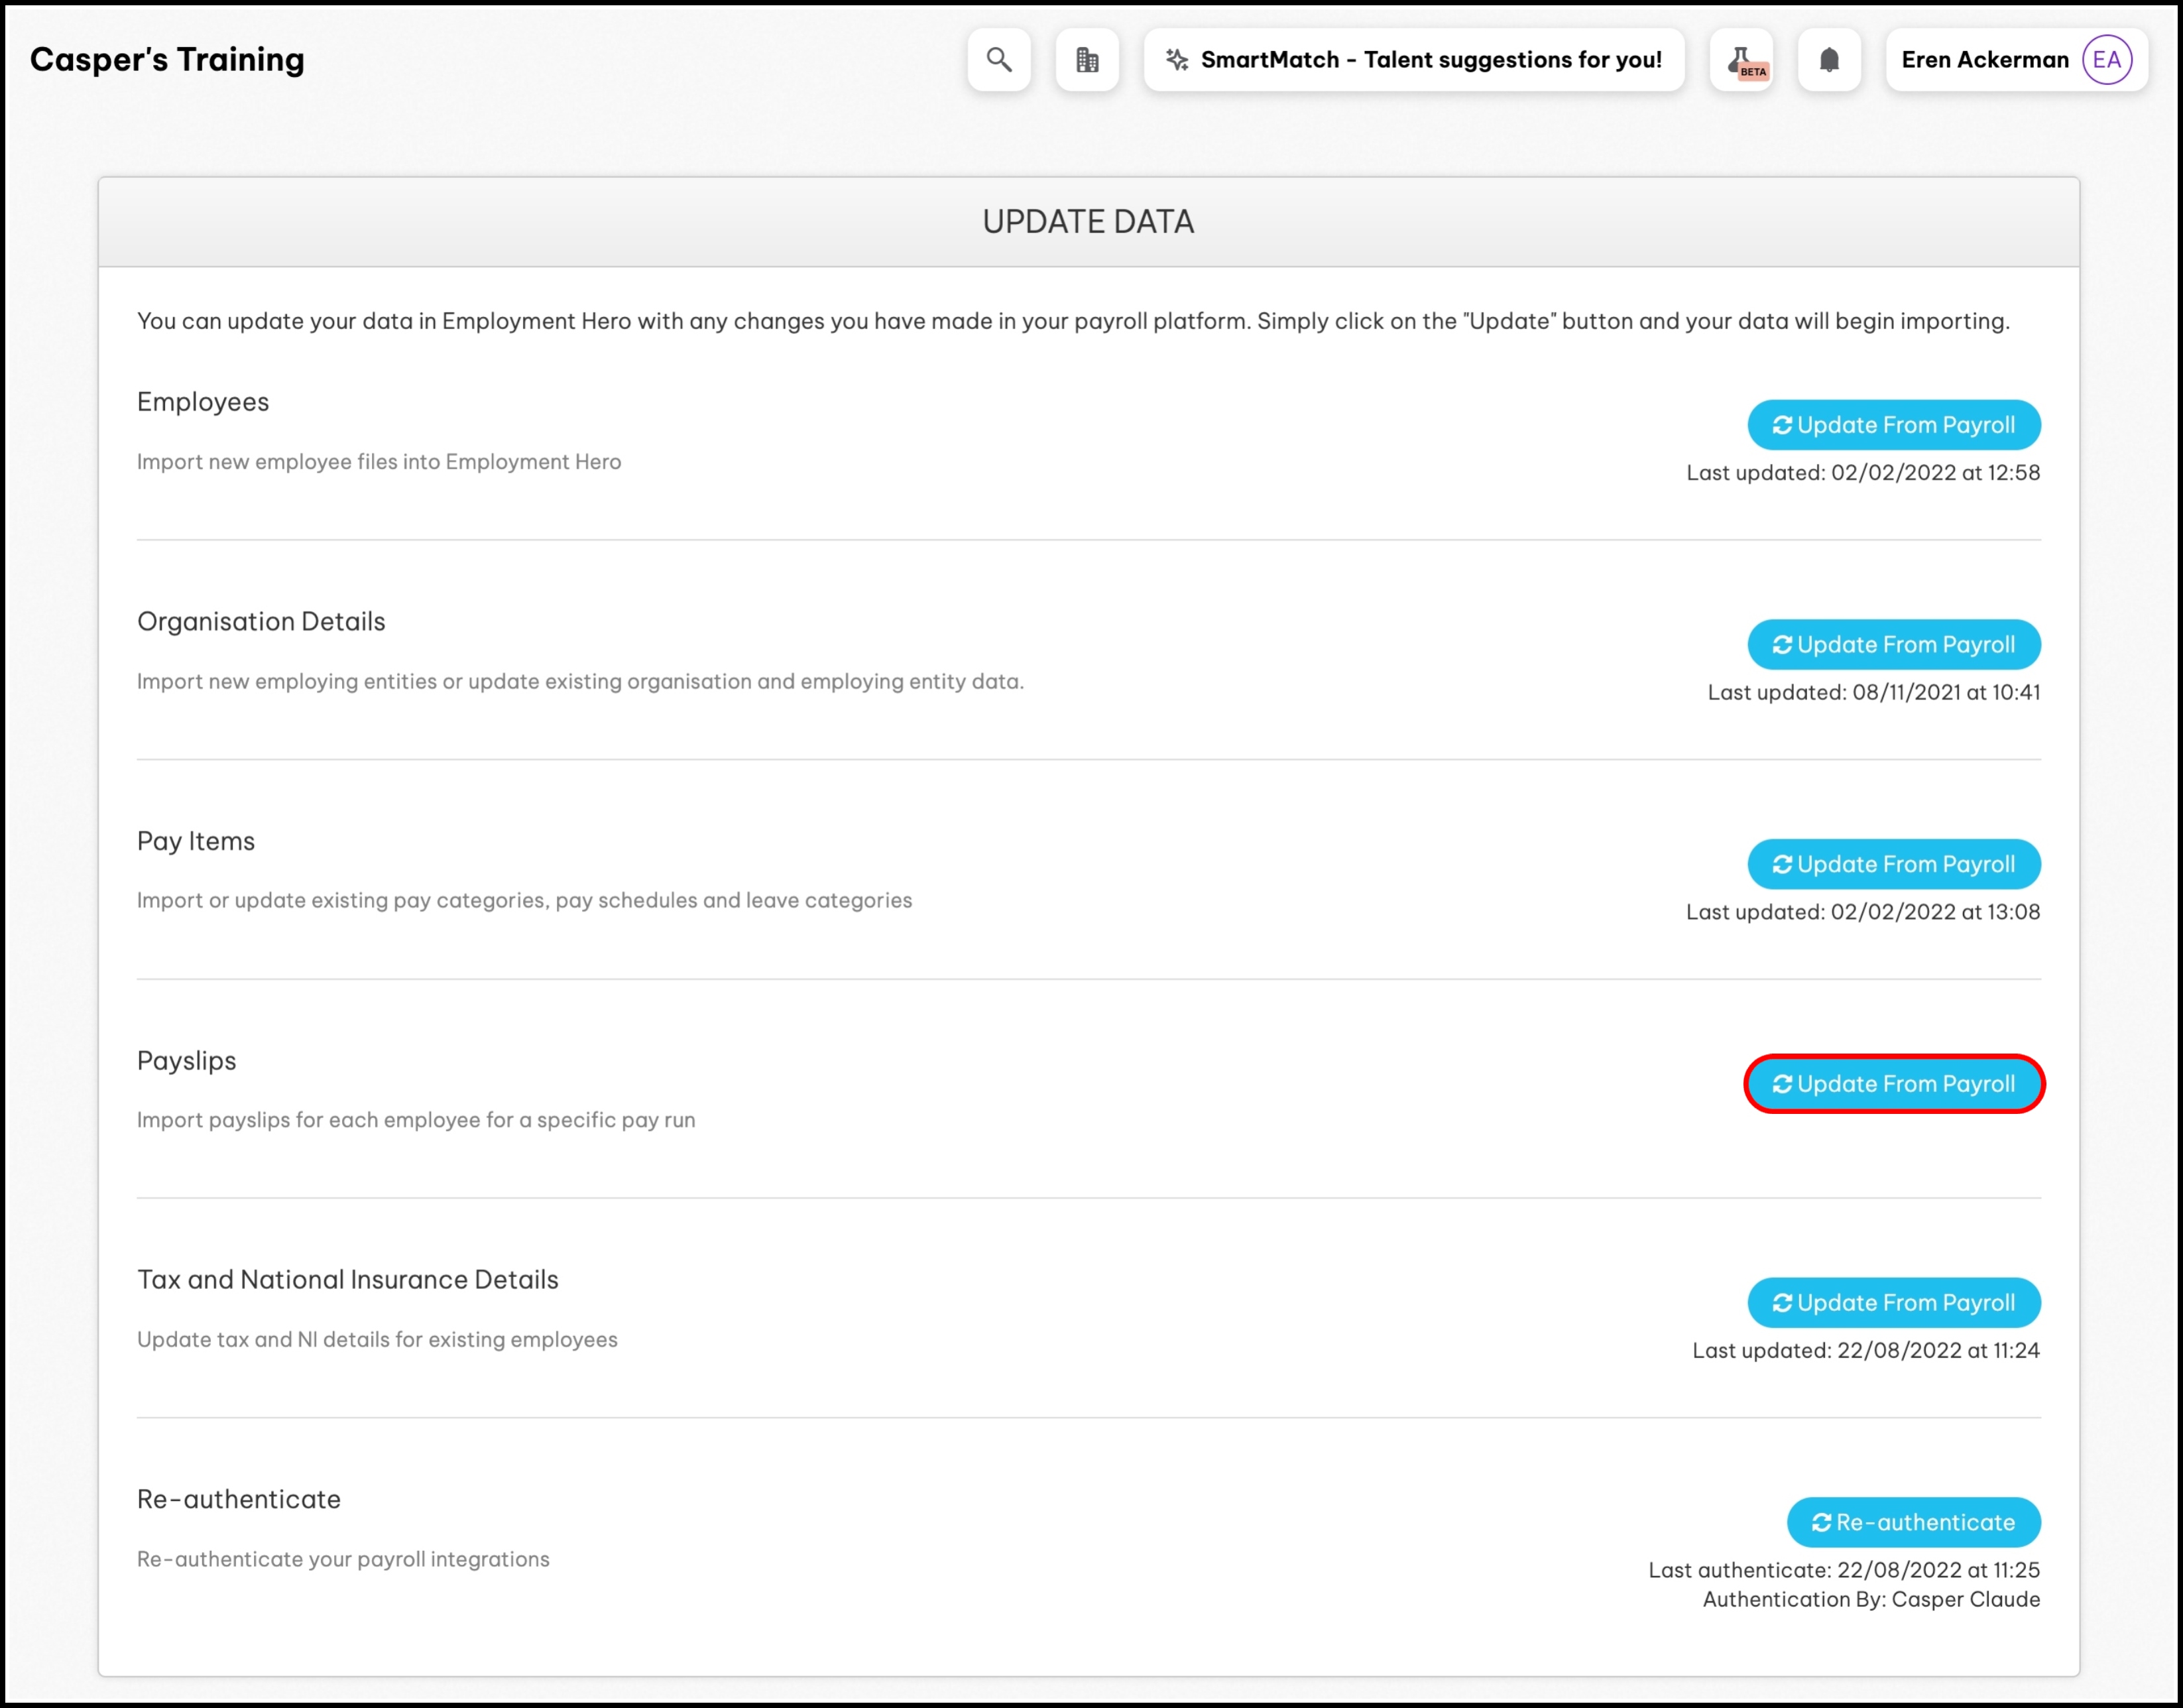
Task: Click refresh icon in Employees update button
Action: 1782,425
